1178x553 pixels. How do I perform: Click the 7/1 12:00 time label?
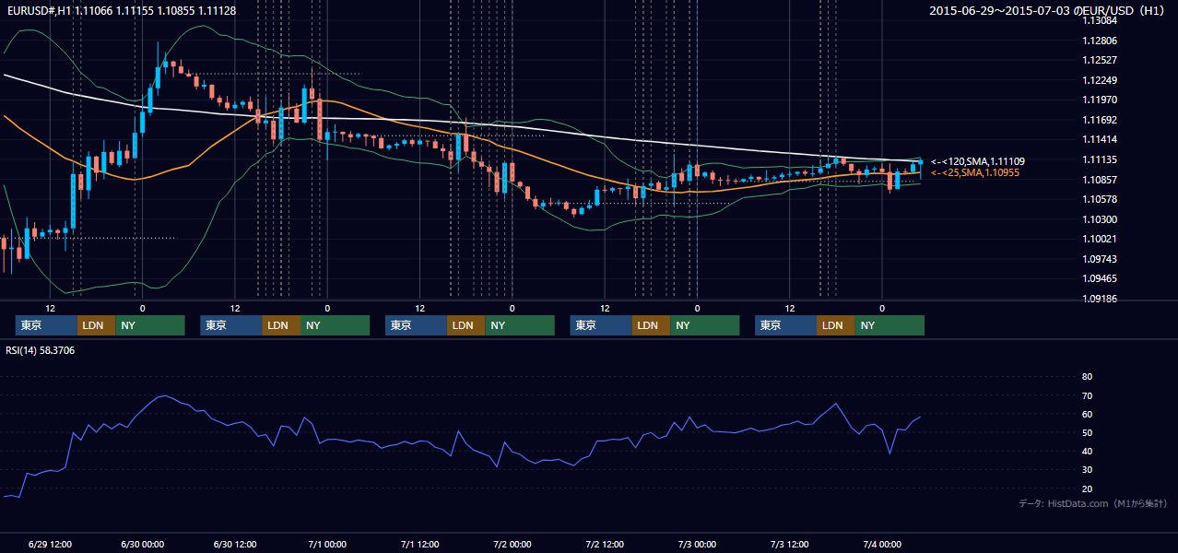[419, 545]
